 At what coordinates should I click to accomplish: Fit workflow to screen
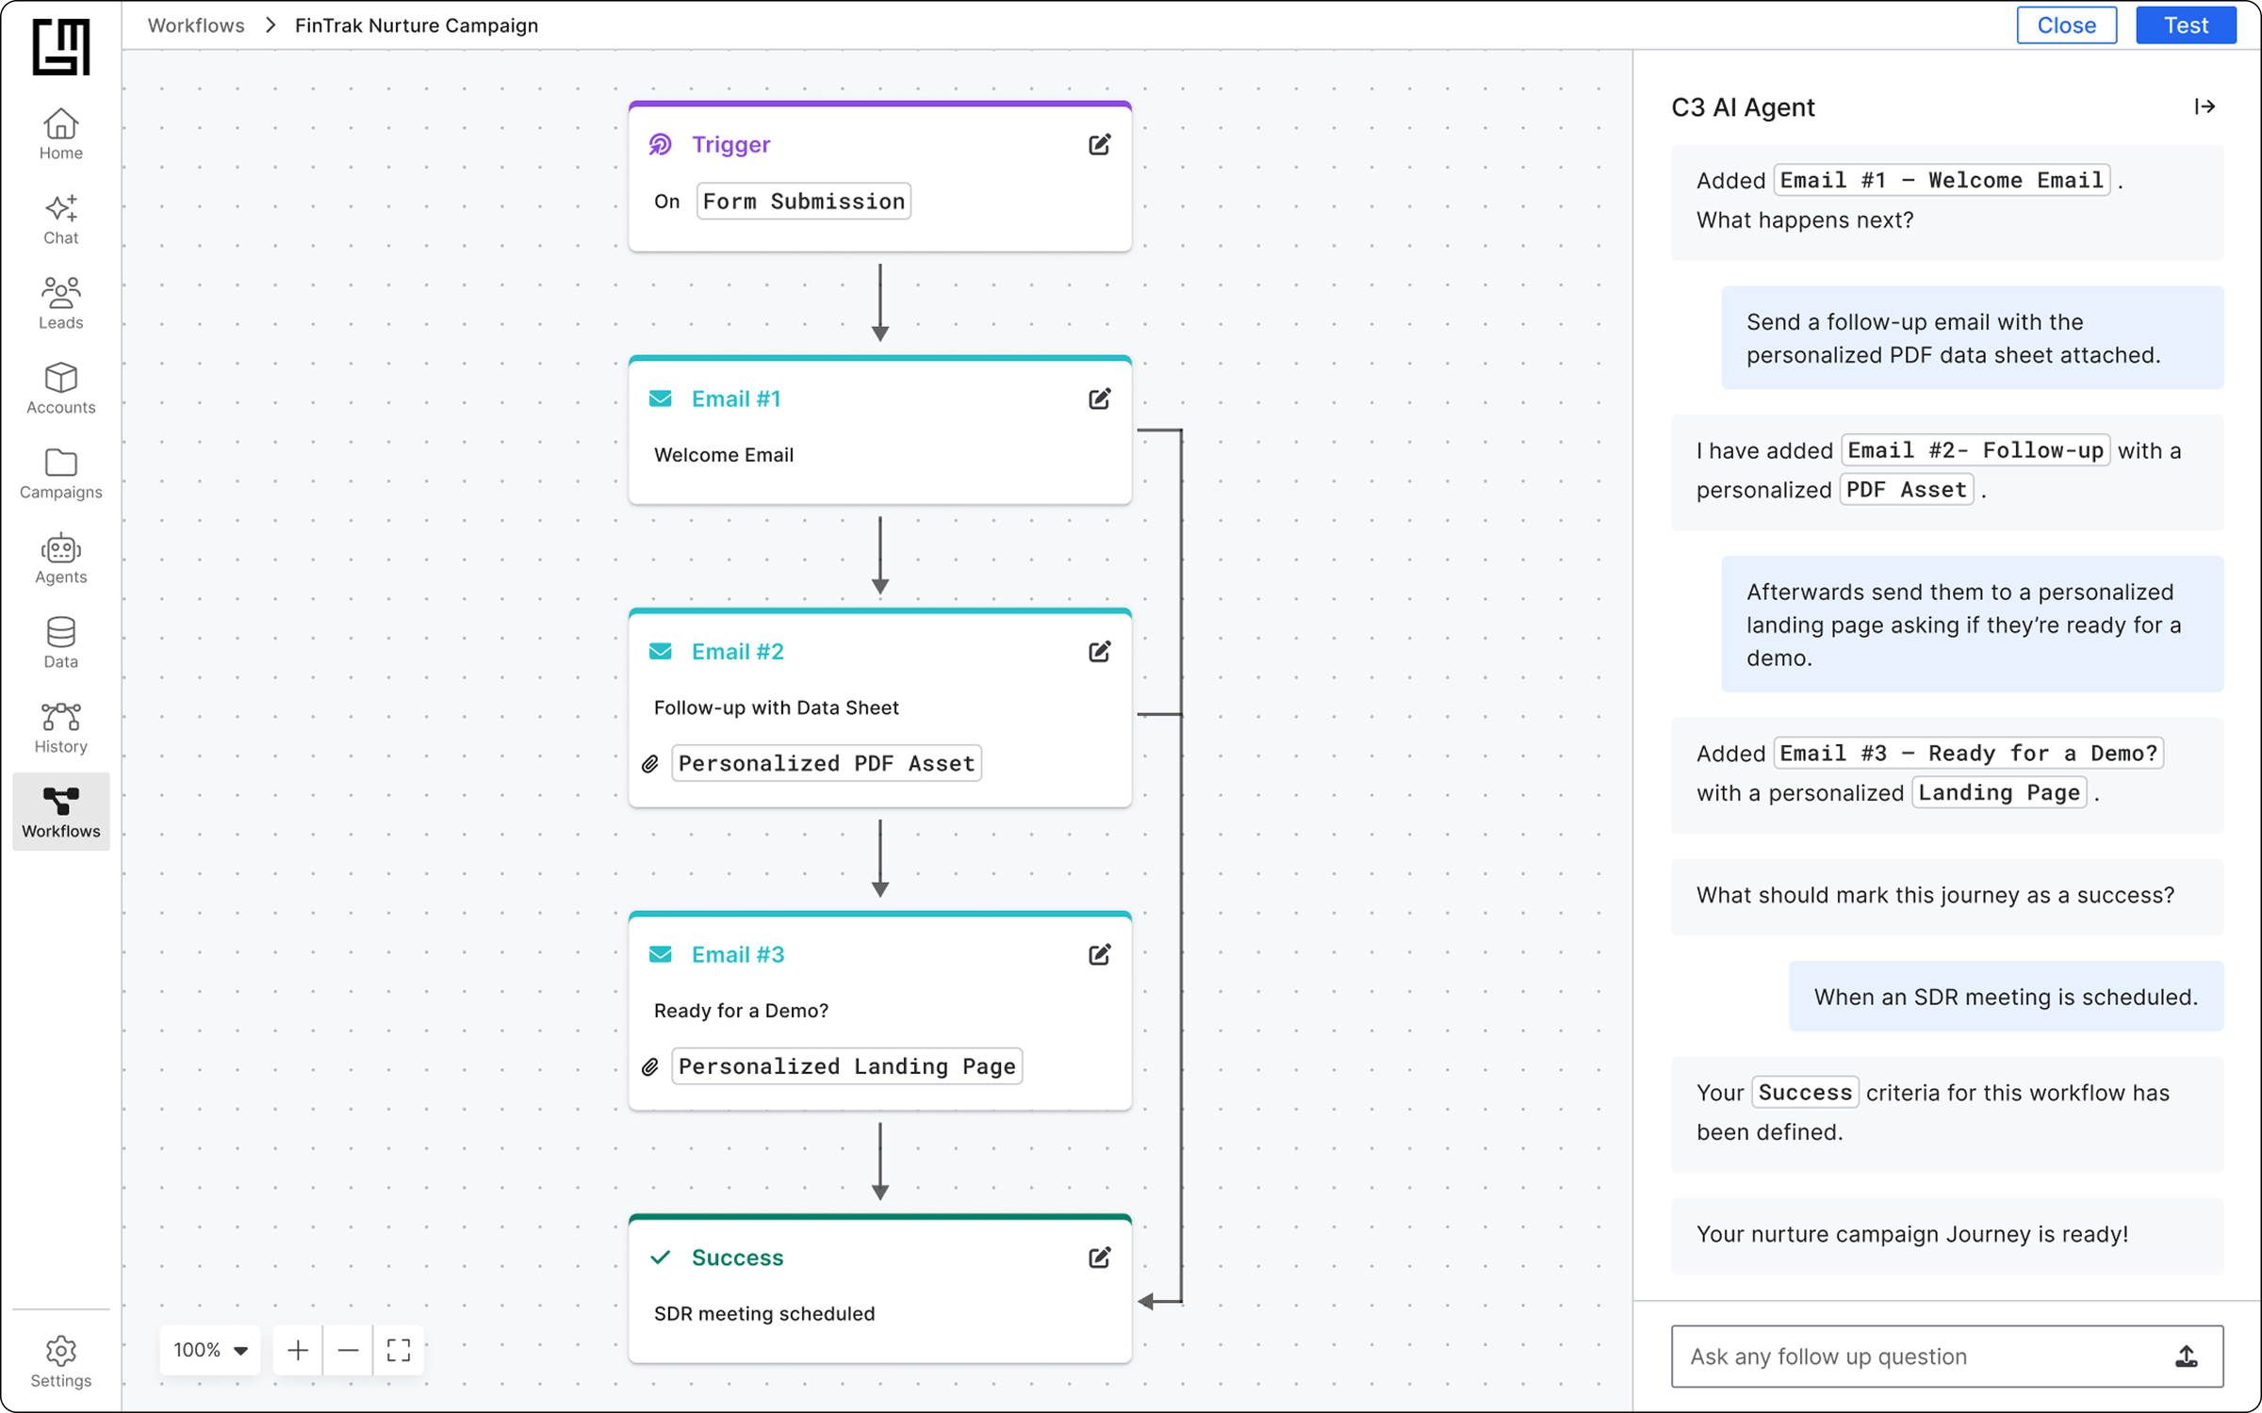[399, 1350]
